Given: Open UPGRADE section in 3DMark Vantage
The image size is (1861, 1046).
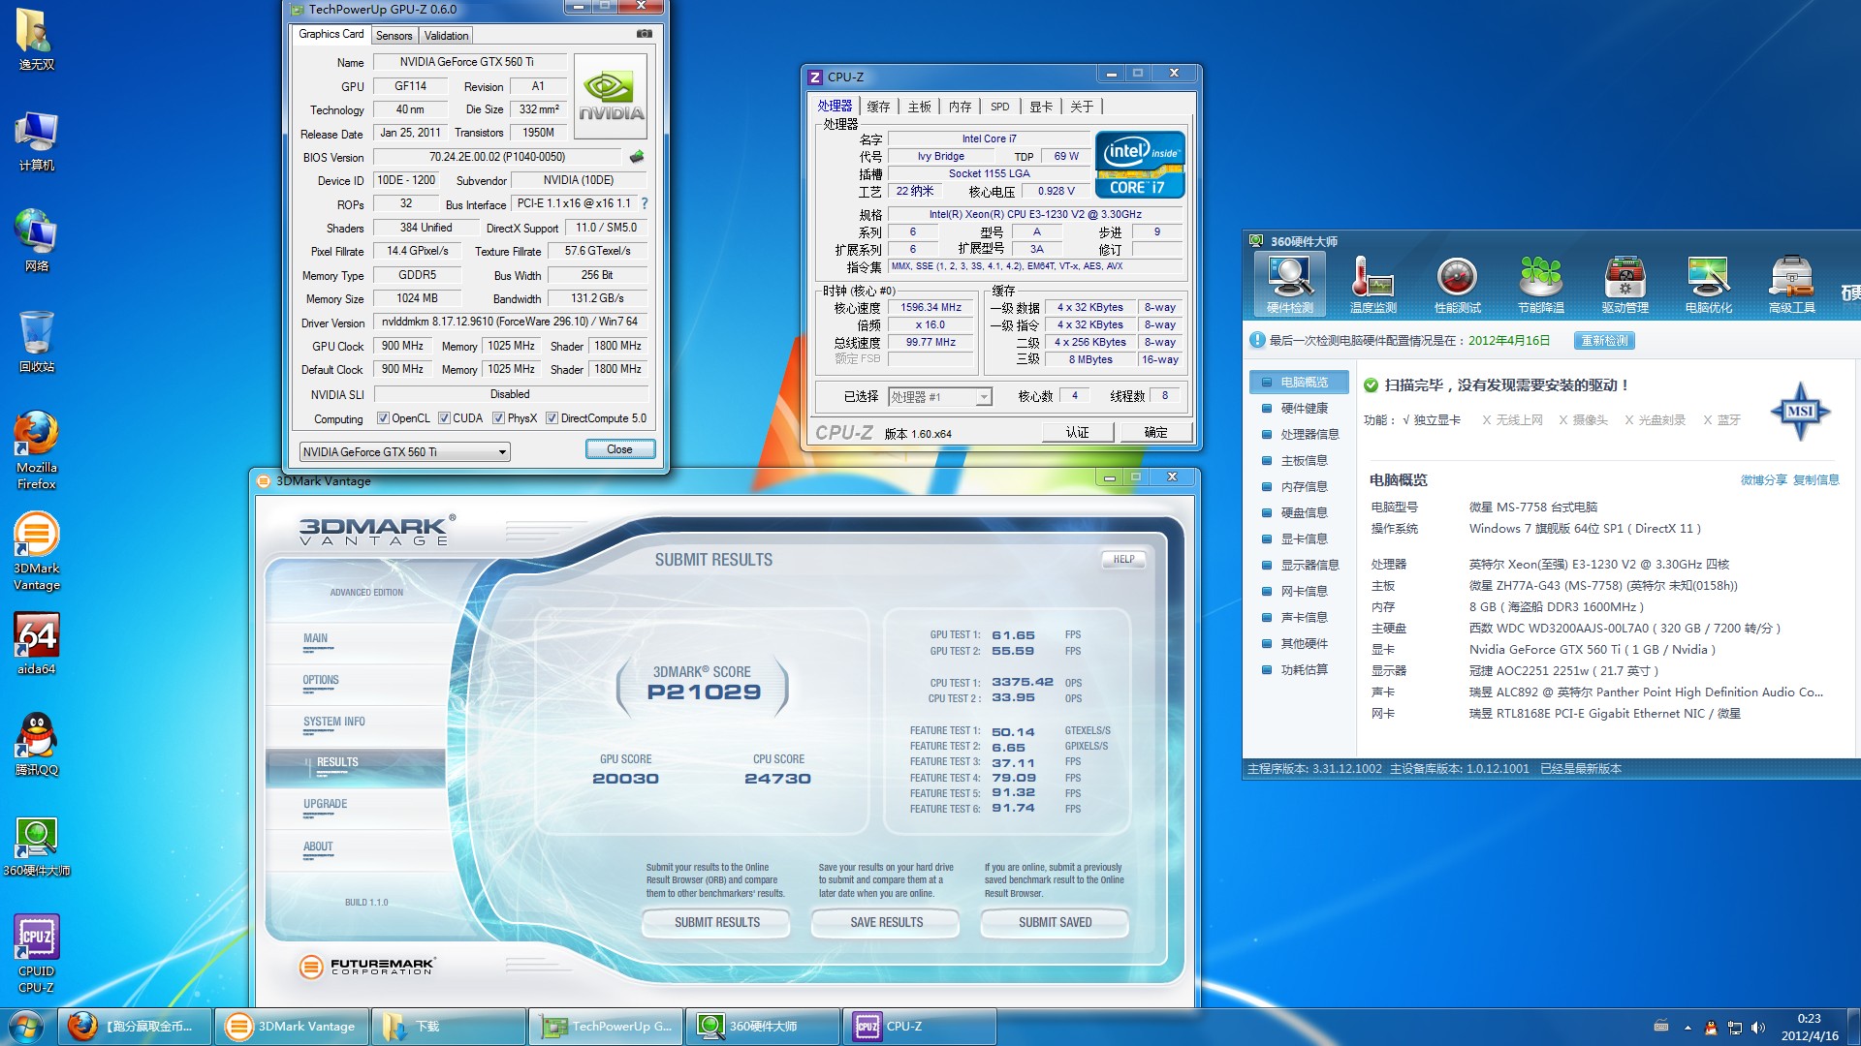Looking at the screenshot, I should click(x=325, y=805).
